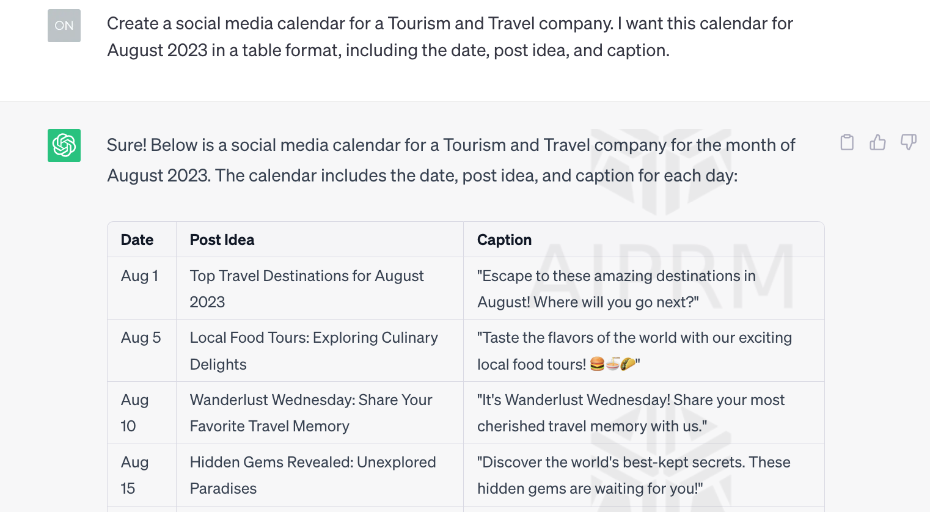
Task: Click the assistant intro paragraph text
Action: click(x=451, y=160)
